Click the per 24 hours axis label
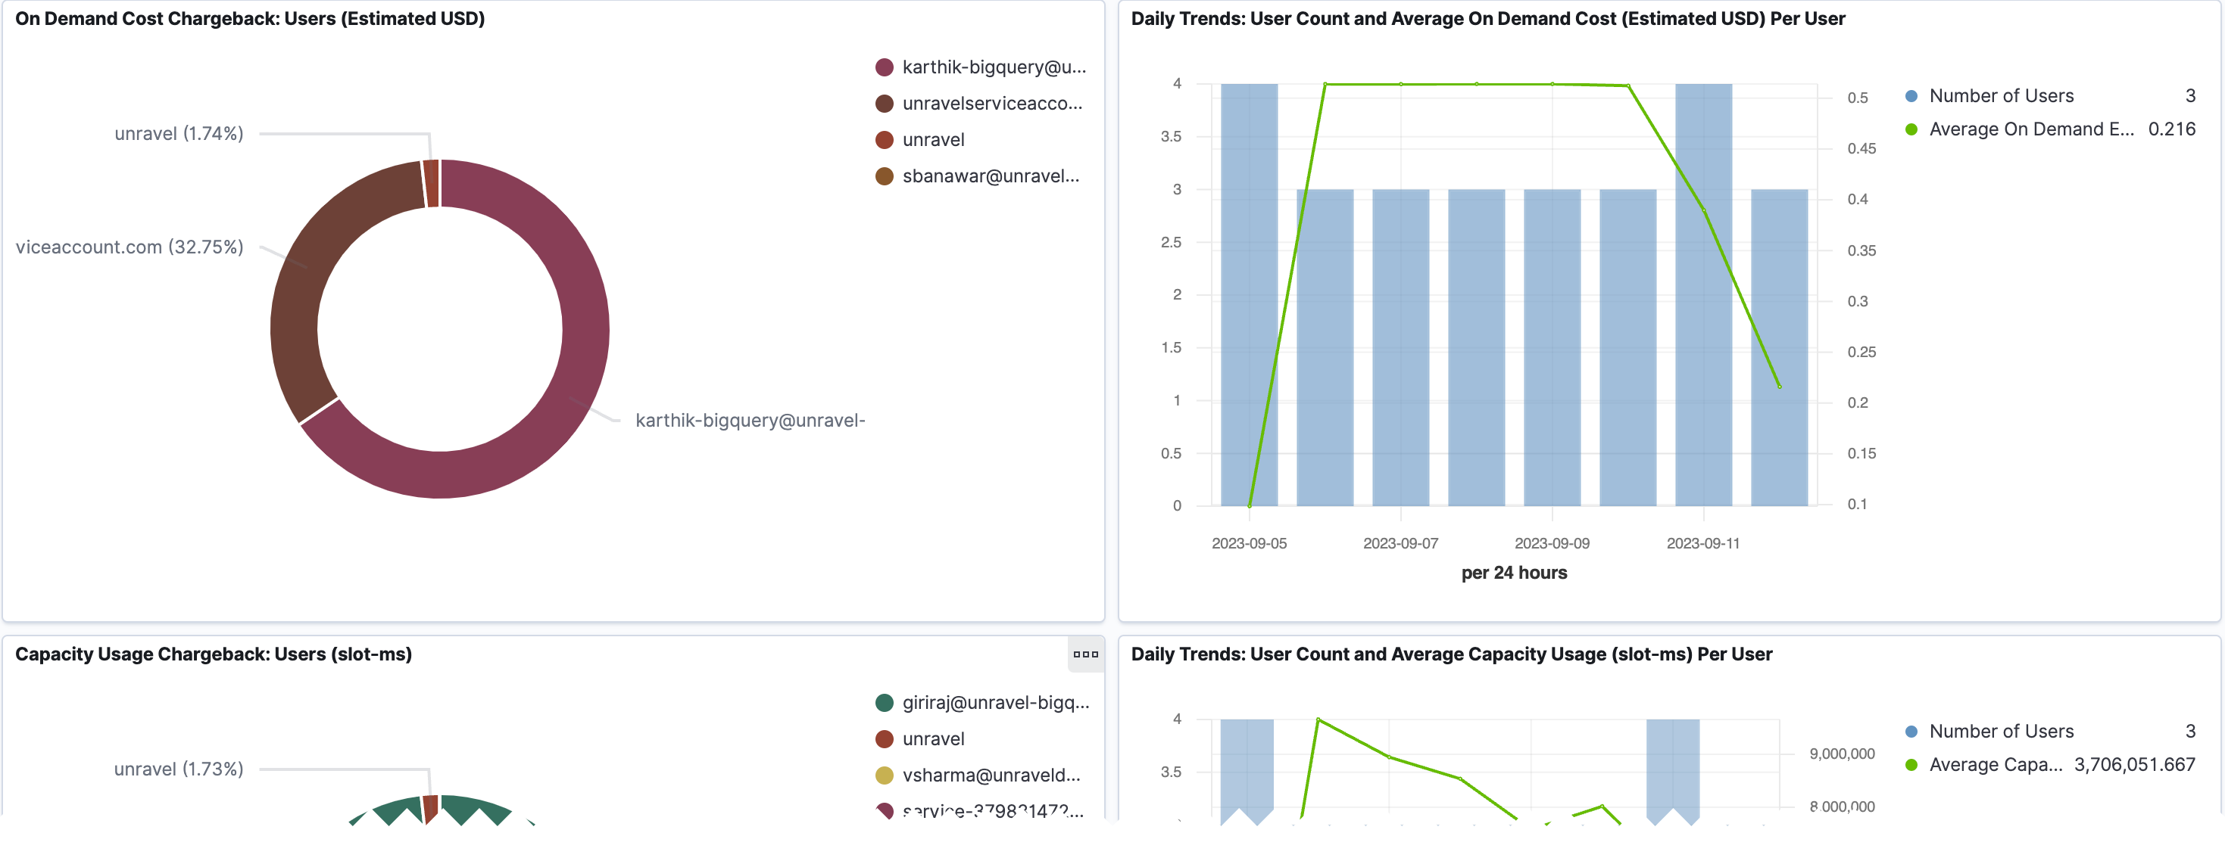The width and height of the screenshot is (2225, 864). pyautogui.click(x=1513, y=572)
